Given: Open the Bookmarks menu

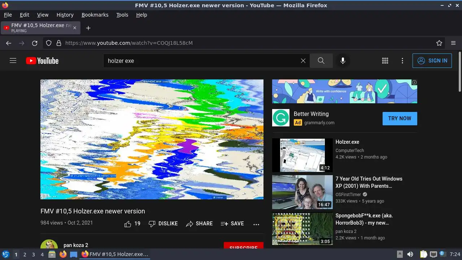Looking at the screenshot, I should pos(95,15).
